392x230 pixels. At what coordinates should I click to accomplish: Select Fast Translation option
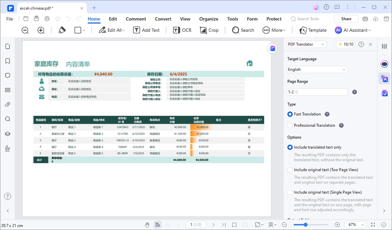click(290, 114)
